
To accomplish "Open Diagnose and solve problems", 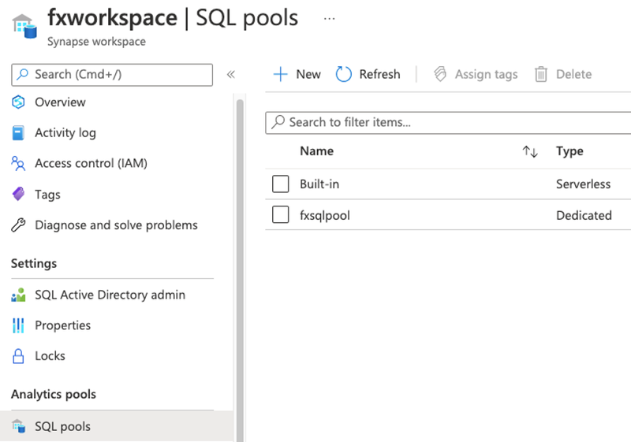I will 116,225.
